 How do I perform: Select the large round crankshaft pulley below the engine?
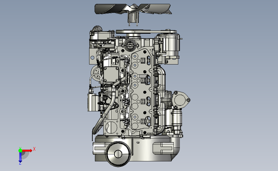pos(118,154)
